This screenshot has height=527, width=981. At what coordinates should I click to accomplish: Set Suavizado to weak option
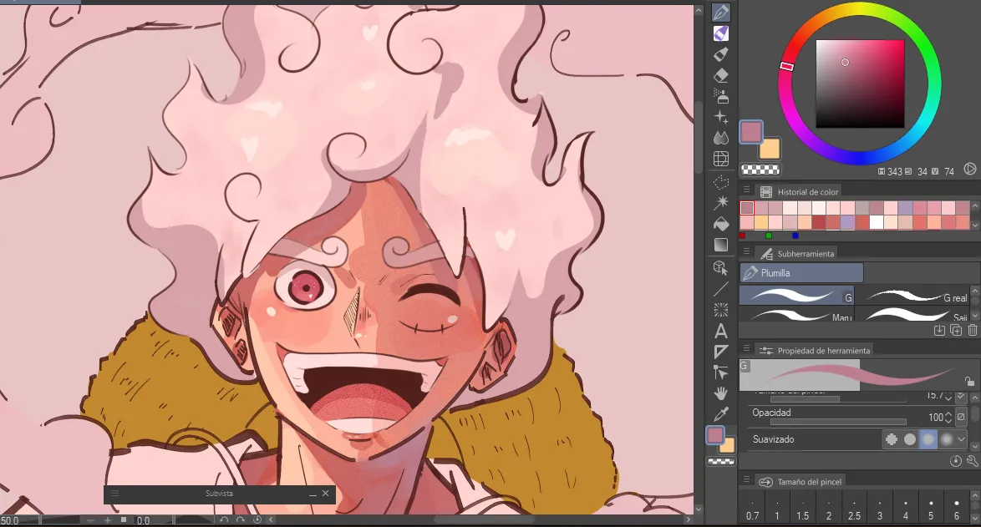[910, 439]
